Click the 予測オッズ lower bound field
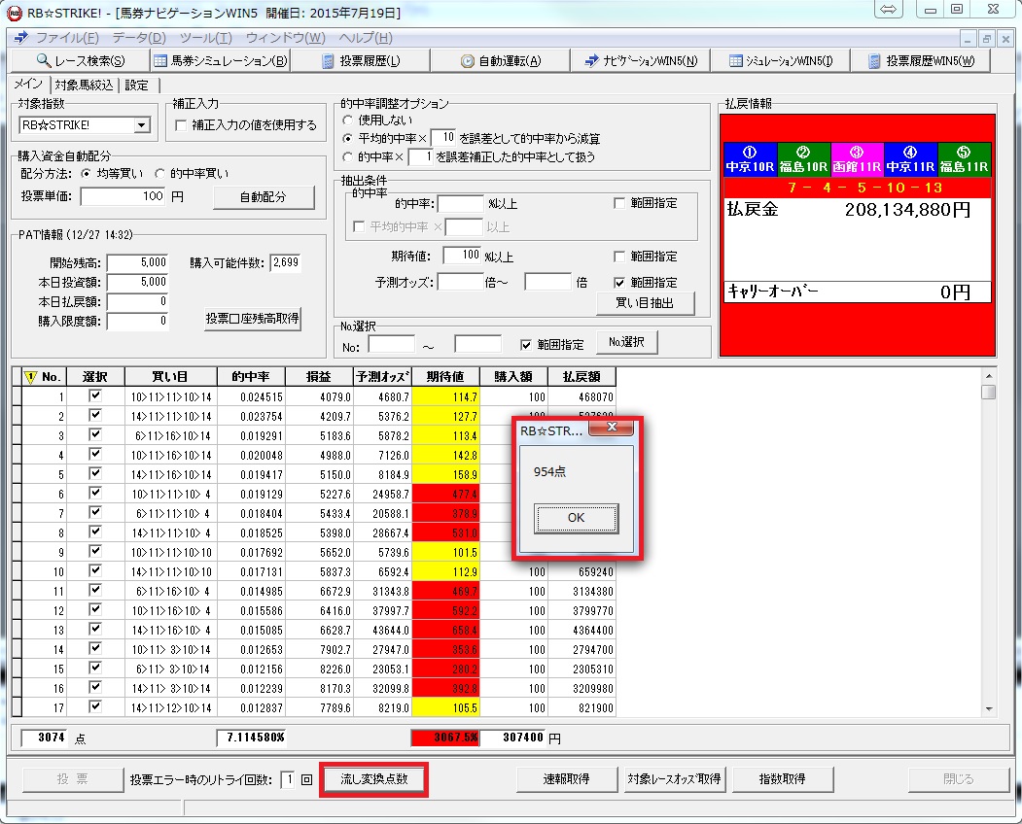 point(460,282)
